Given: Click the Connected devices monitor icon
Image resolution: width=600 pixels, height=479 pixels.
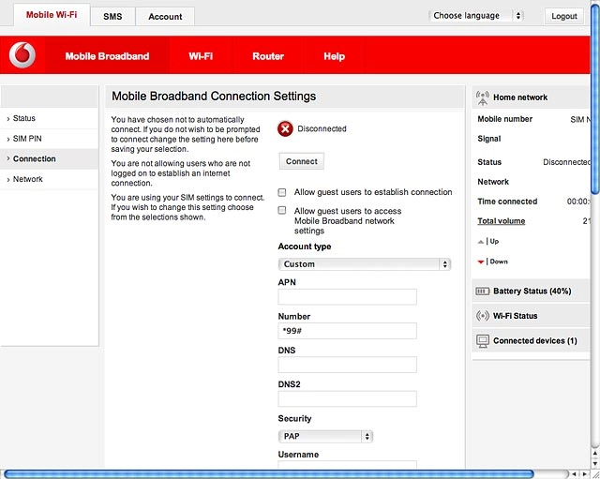Looking at the screenshot, I should [483, 340].
